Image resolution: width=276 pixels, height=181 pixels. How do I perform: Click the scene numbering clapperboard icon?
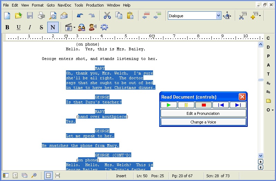pyautogui.click(x=68, y=28)
